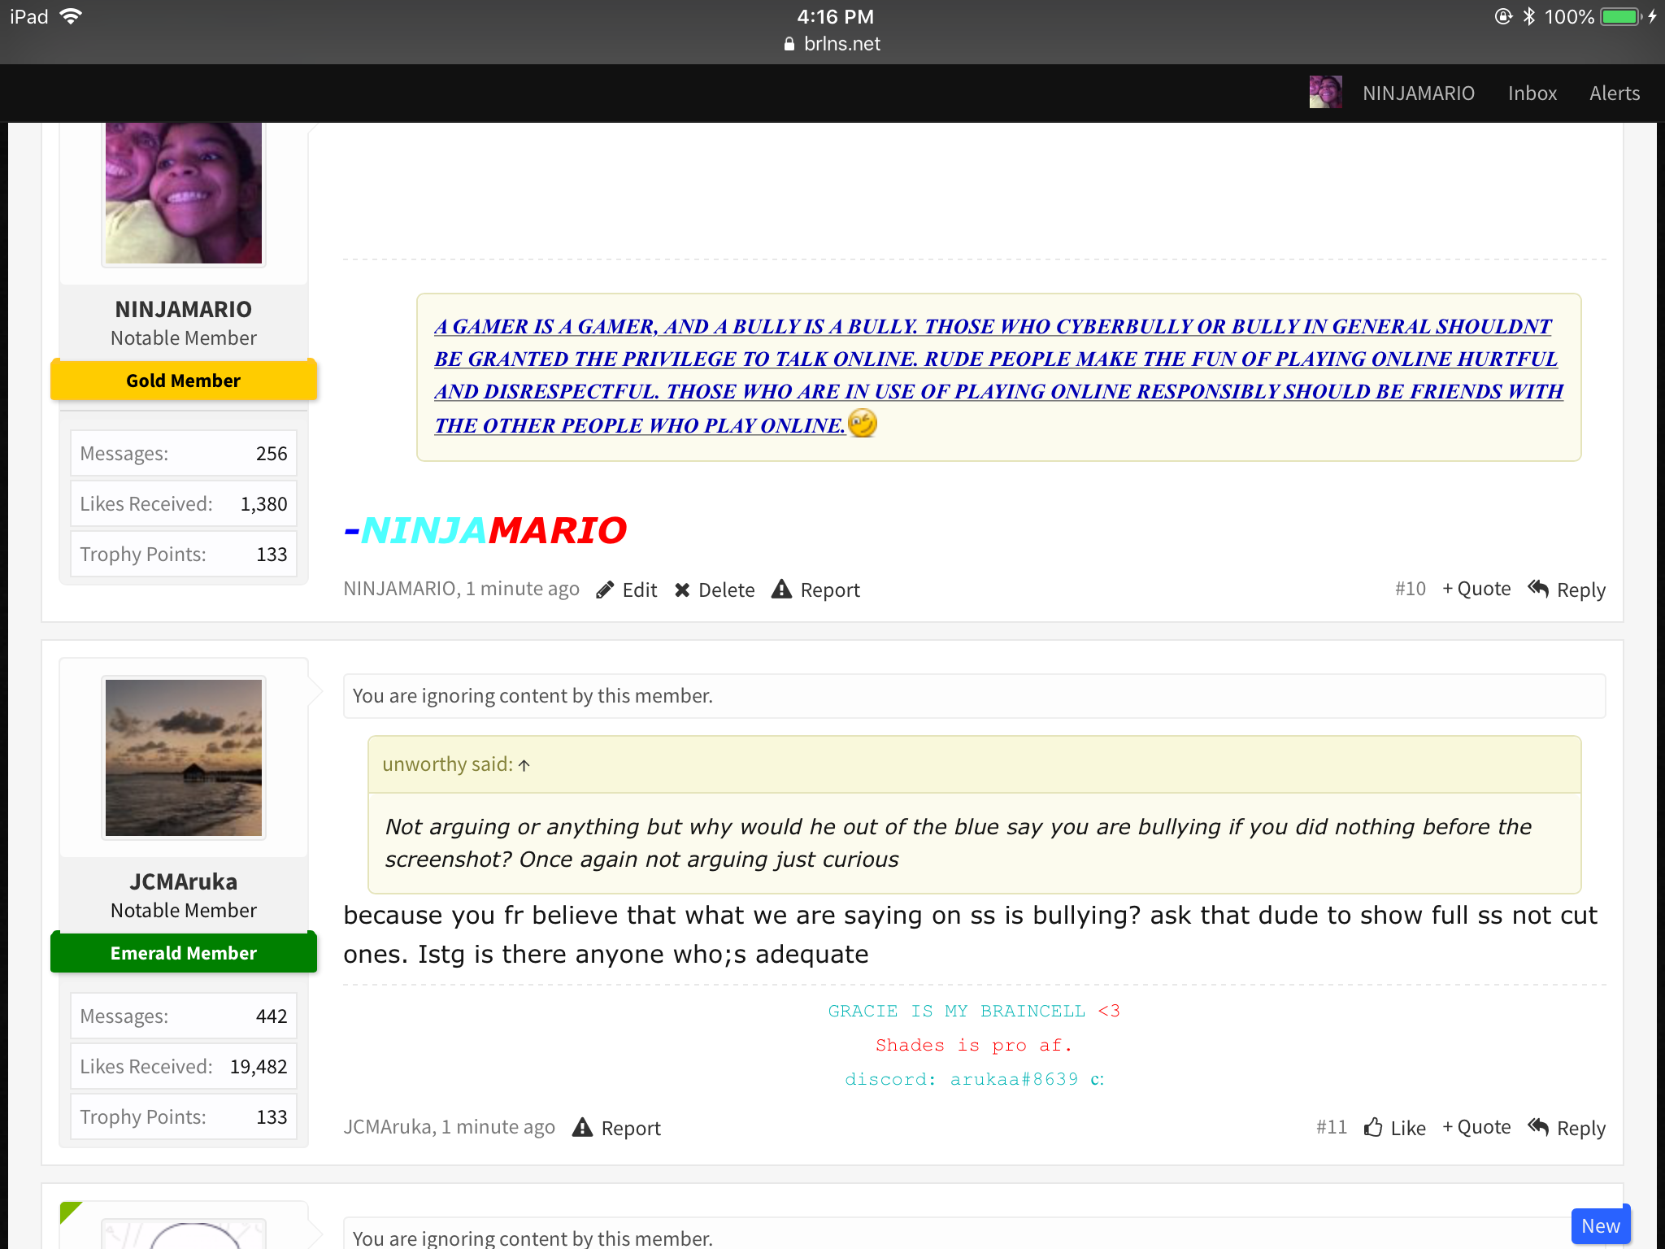The width and height of the screenshot is (1665, 1249).
Task: Click the Reply arrow icon on post #11
Action: [x=1538, y=1126]
